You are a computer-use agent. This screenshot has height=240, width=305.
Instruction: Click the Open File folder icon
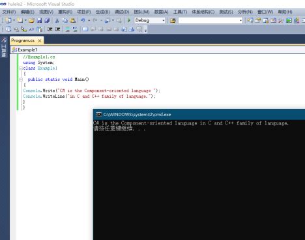[31, 20]
